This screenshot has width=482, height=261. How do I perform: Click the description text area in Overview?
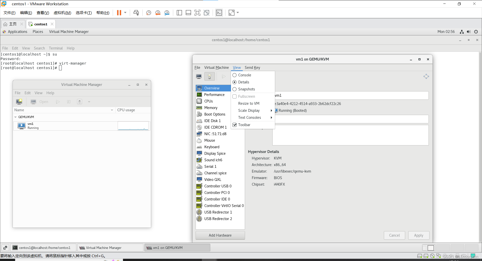(x=350, y=135)
